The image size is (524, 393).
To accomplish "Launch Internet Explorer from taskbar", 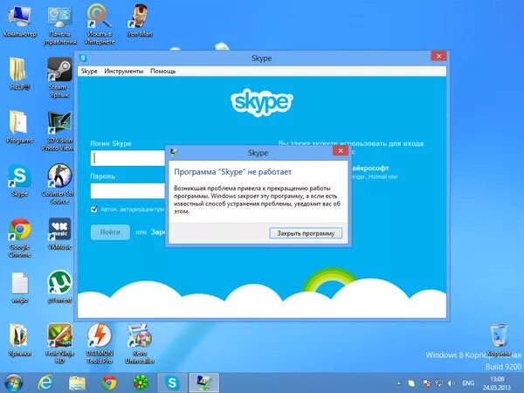I will point(45,383).
